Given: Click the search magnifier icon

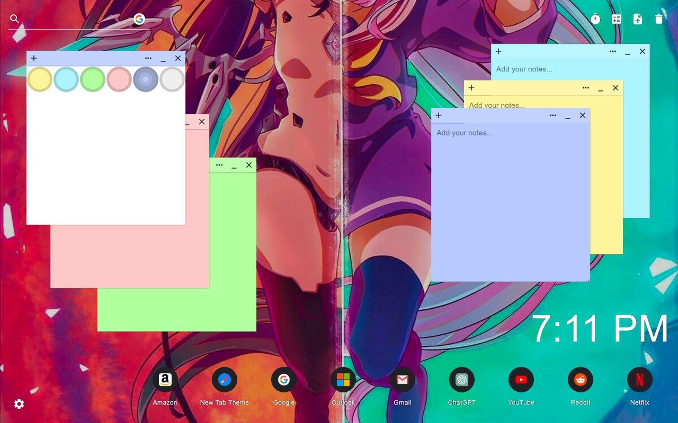Looking at the screenshot, I should point(15,19).
